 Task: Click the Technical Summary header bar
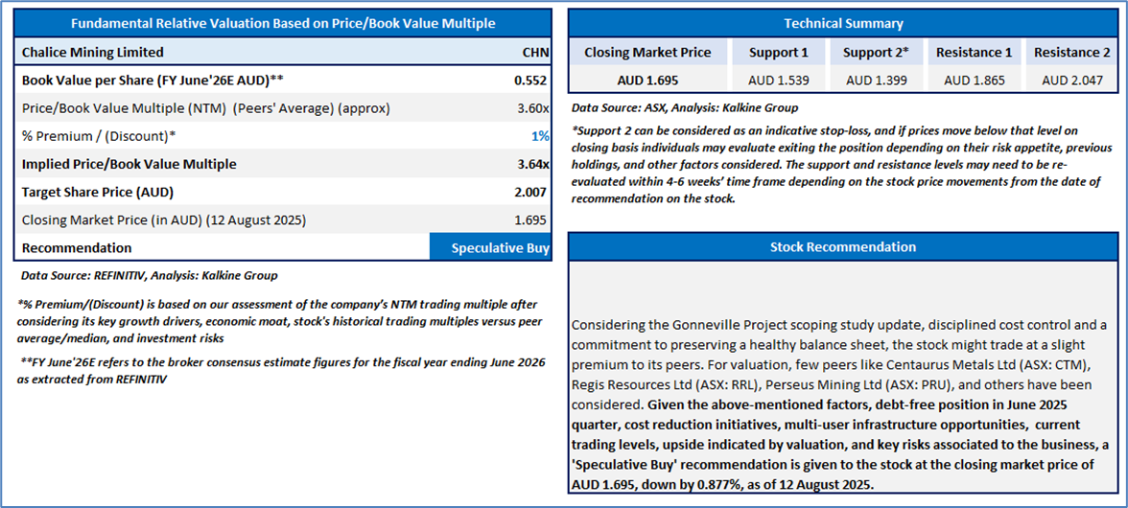point(843,23)
